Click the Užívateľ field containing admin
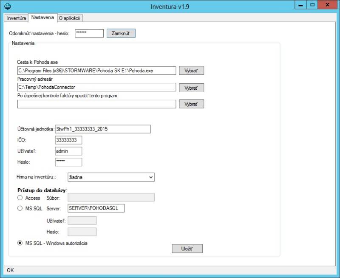 tap(68, 151)
